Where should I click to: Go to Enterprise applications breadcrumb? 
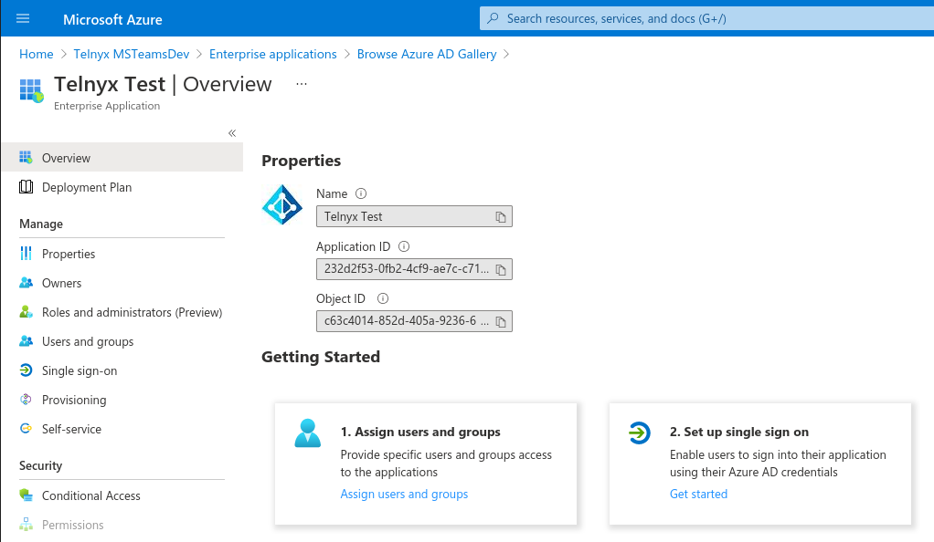(x=273, y=54)
